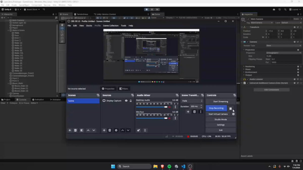This screenshot has width=303, height=170.
Task: Open advanced audio properties in Audio Mixer
Action: (x=139, y=130)
